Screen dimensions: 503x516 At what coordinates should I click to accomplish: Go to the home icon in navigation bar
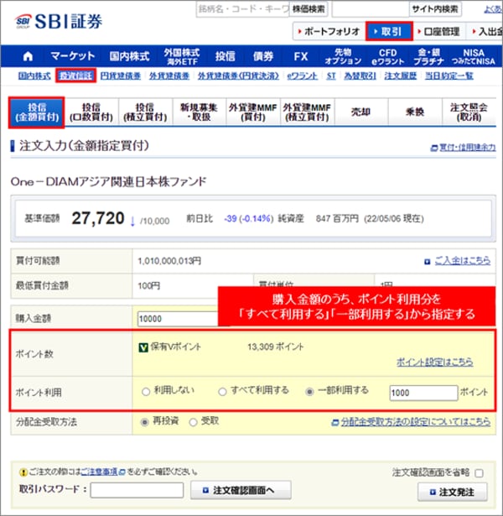pos(28,56)
